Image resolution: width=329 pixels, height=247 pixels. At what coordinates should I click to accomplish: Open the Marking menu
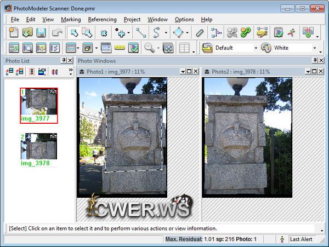point(71,20)
